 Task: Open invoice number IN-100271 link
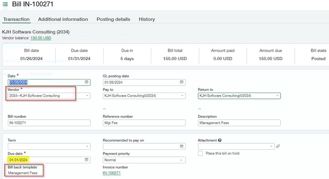[111, 173]
